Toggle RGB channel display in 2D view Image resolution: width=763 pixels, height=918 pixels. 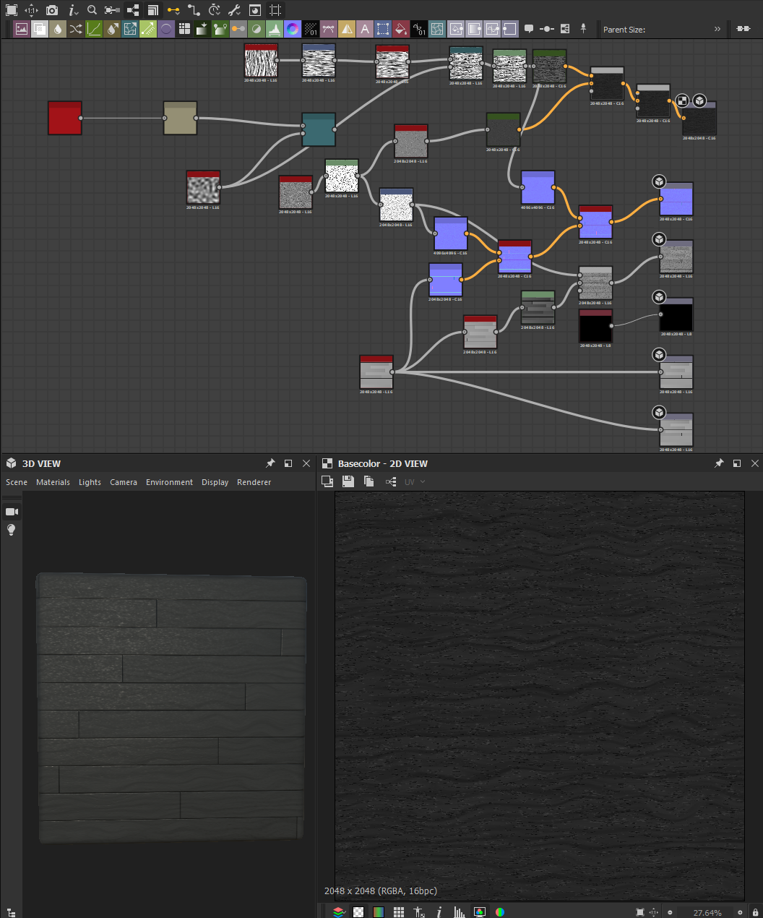(x=379, y=912)
